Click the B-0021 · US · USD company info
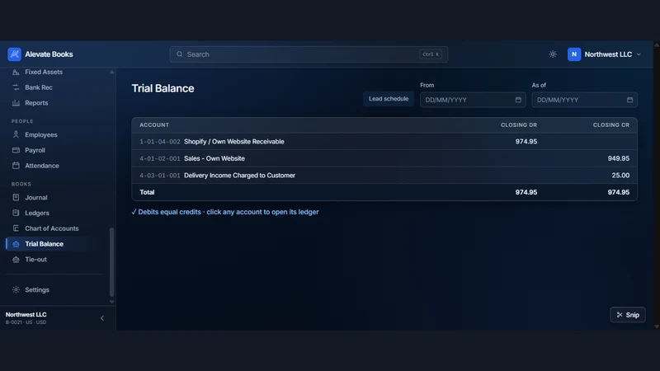Viewport: 660px width, 371px height. 26,322
